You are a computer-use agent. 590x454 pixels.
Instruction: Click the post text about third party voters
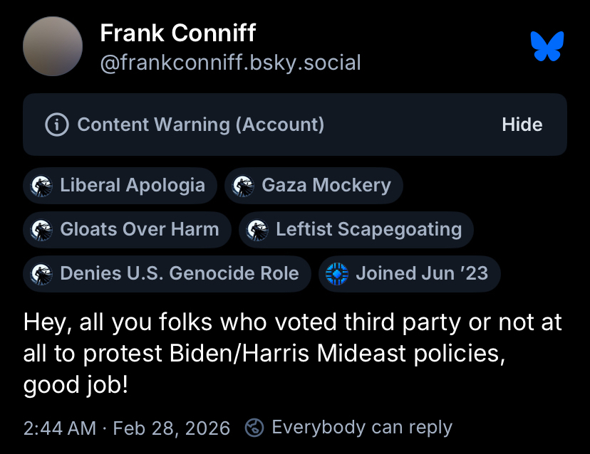292,354
